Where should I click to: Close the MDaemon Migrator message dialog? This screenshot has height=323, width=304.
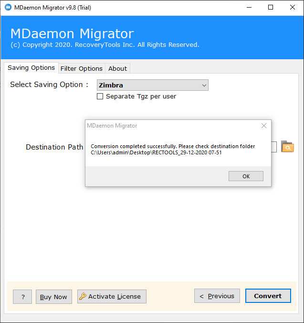tap(264, 126)
